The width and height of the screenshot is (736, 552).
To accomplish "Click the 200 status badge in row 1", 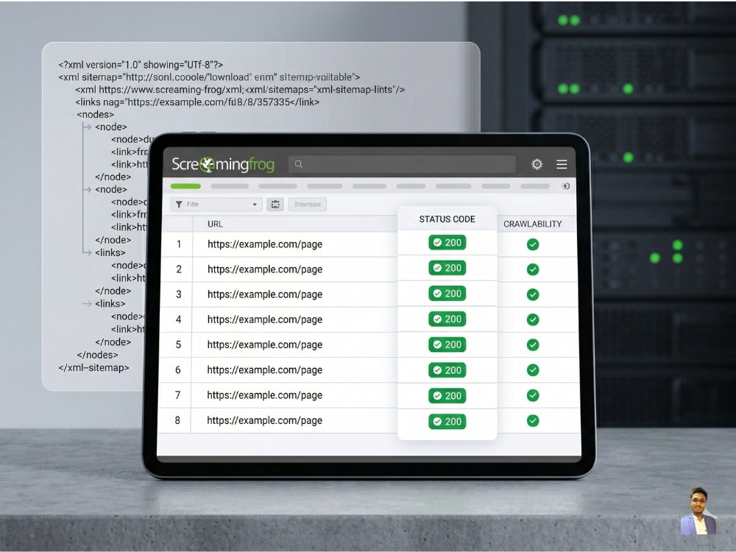I will (x=447, y=242).
